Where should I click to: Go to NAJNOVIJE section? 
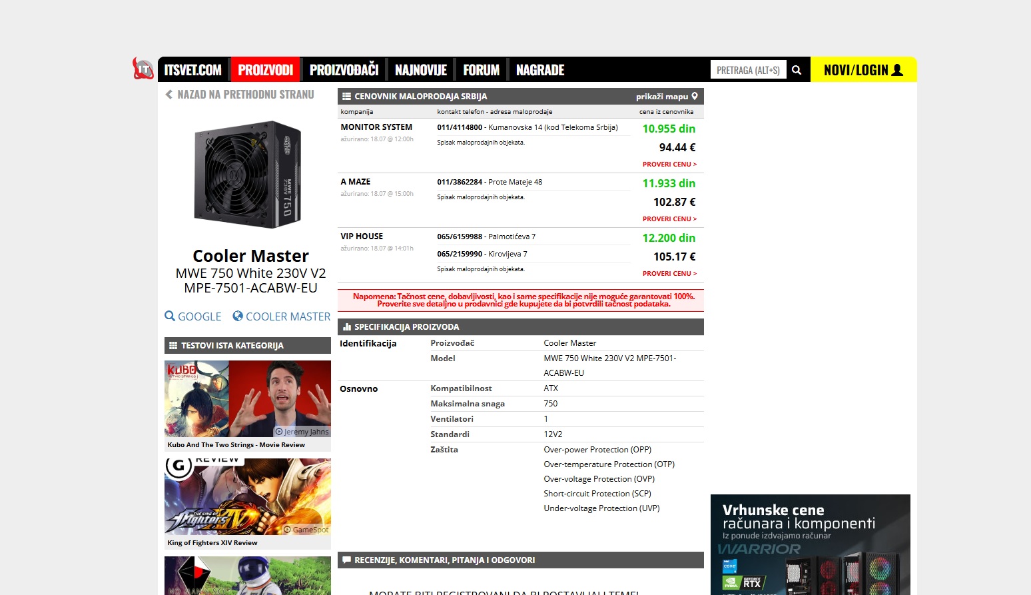pos(421,70)
